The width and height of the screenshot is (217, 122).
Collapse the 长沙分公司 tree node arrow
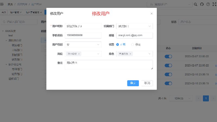pyautogui.click(x=6, y=65)
